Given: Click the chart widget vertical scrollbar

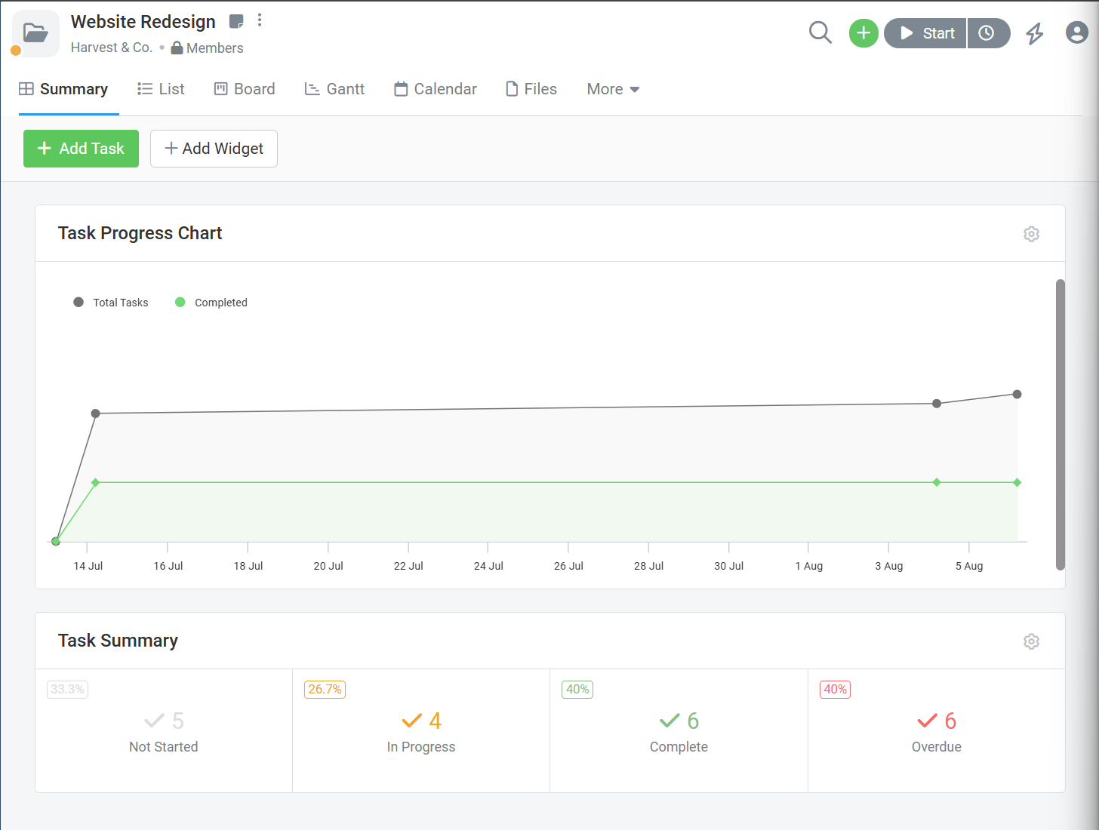Looking at the screenshot, I should (x=1060, y=425).
